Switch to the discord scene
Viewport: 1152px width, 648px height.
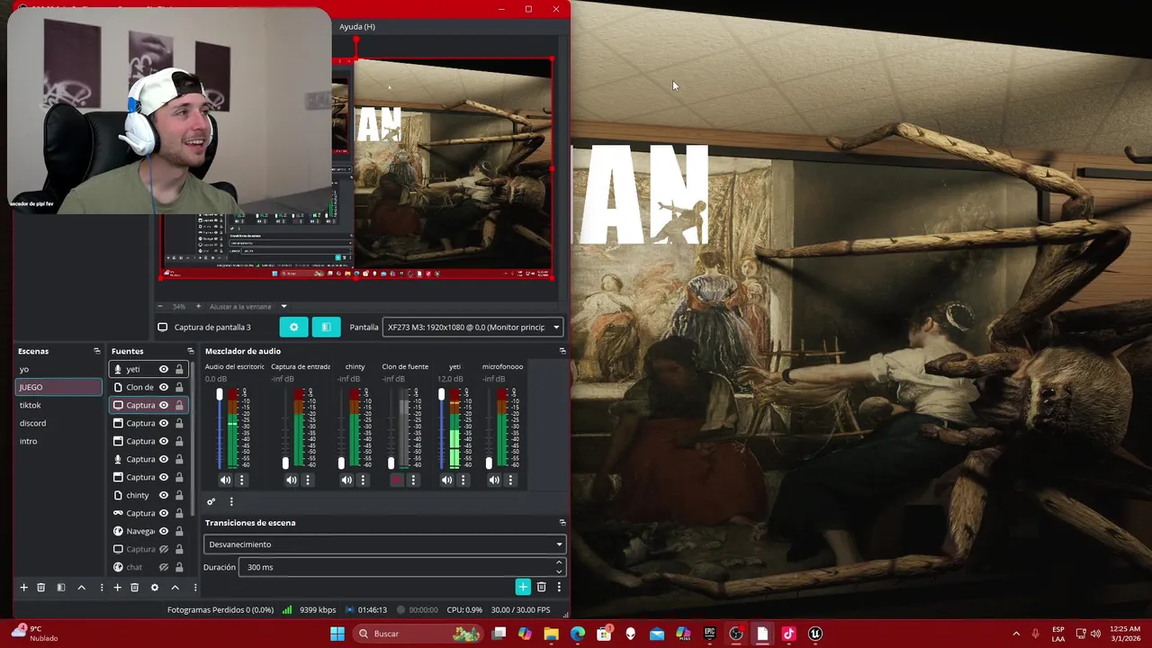[x=59, y=423]
